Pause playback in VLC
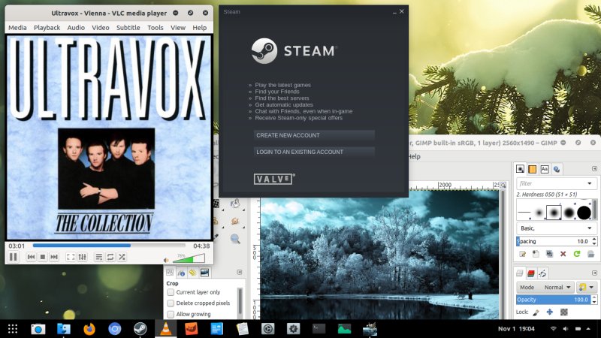 coord(13,257)
